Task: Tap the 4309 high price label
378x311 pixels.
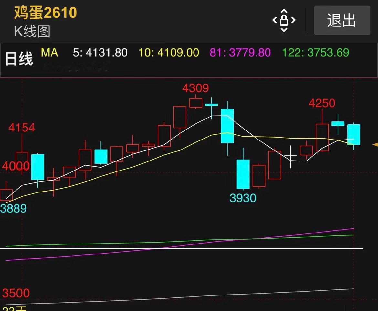Action: click(x=195, y=88)
